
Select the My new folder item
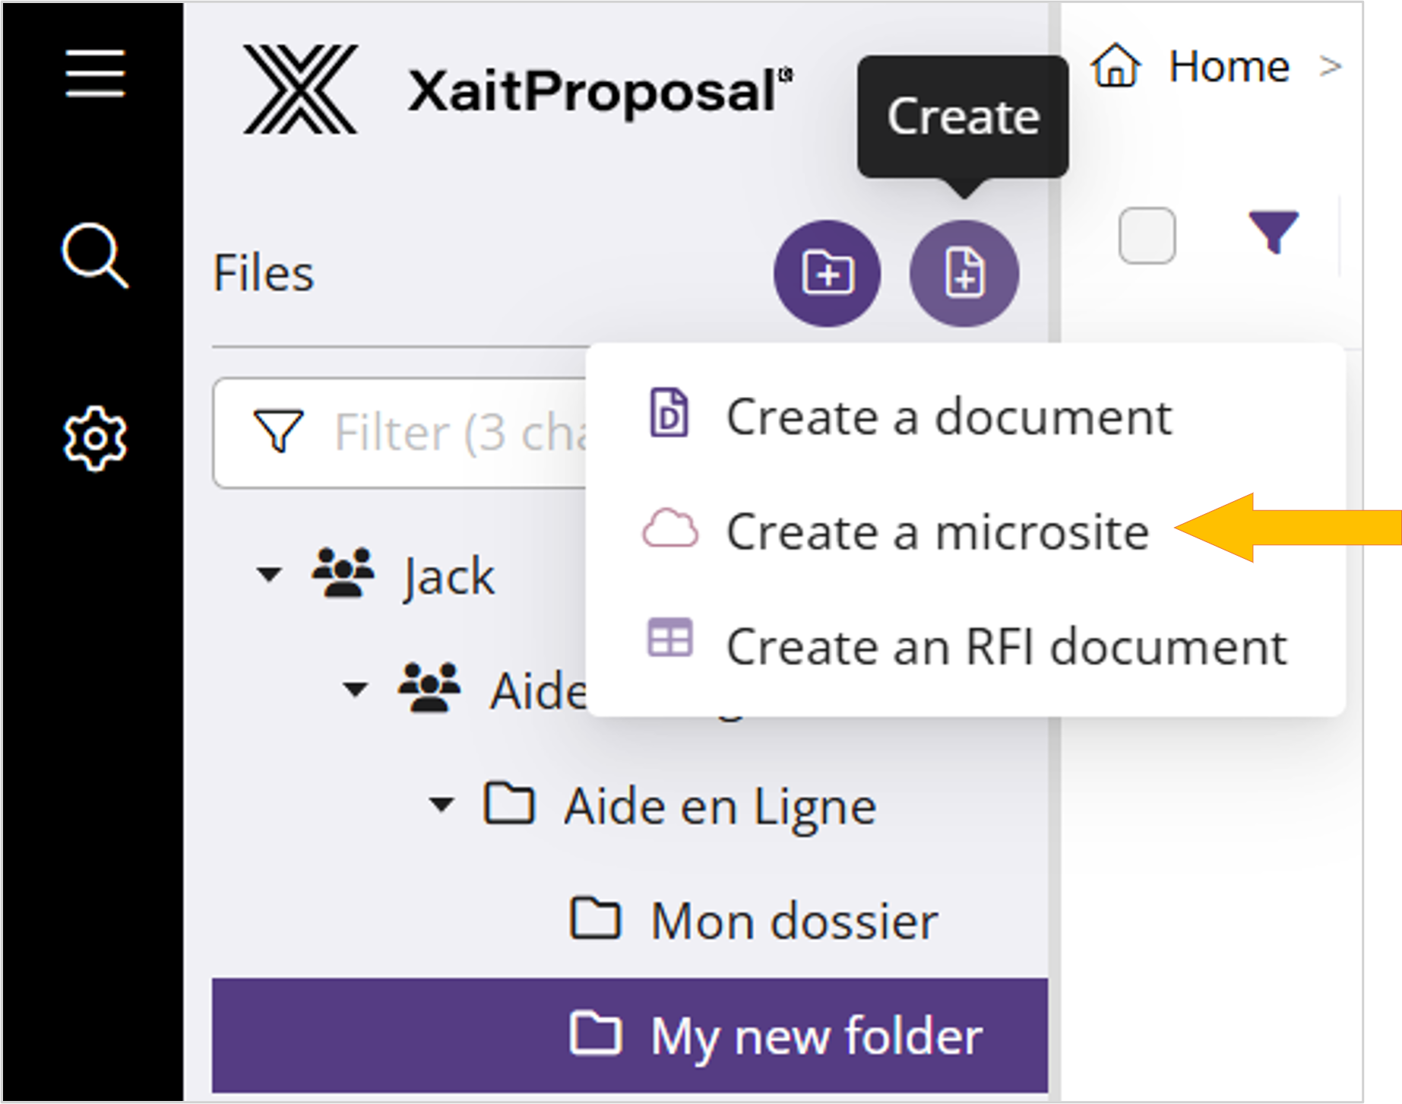(x=816, y=1036)
